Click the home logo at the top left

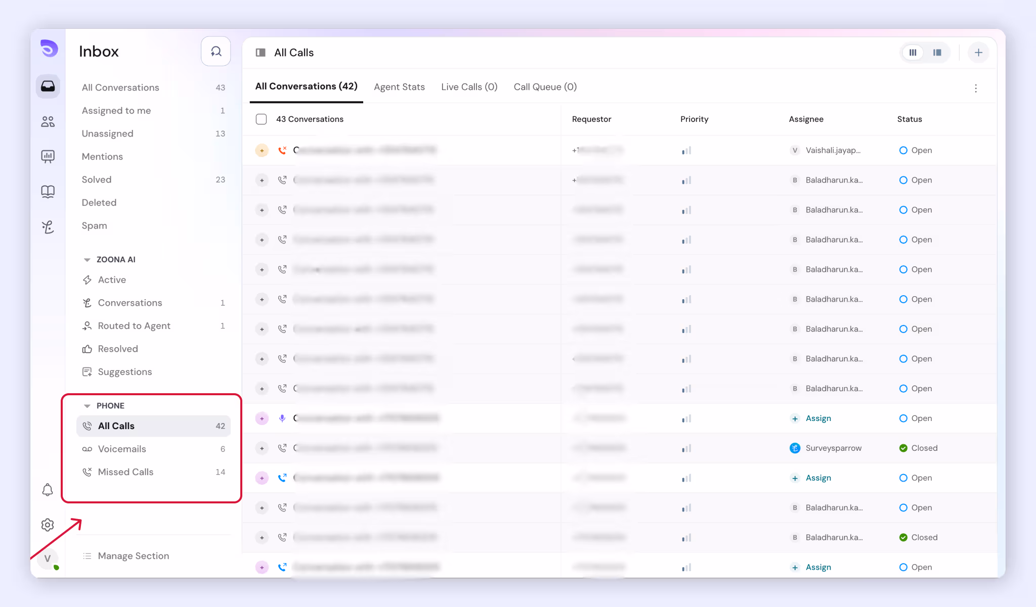pyautogui.click(x=49, y=49)
